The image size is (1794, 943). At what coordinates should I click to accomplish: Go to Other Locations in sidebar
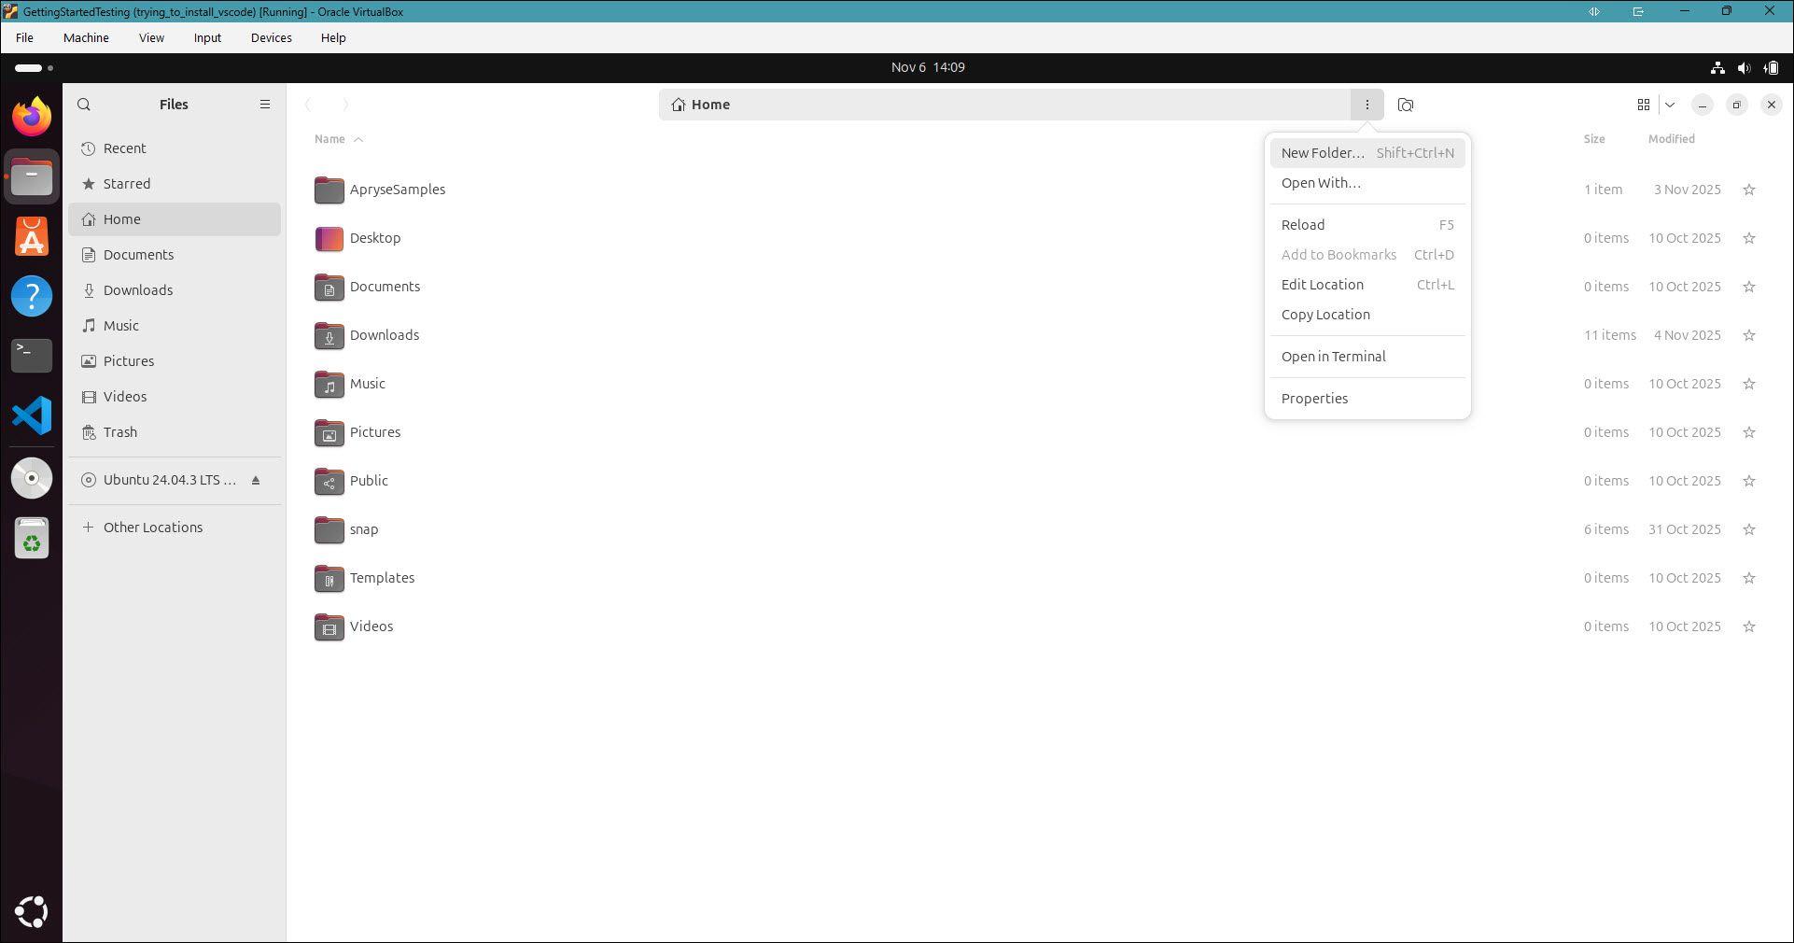pos(152,528)
